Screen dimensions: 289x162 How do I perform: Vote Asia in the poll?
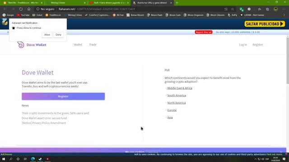170,117
